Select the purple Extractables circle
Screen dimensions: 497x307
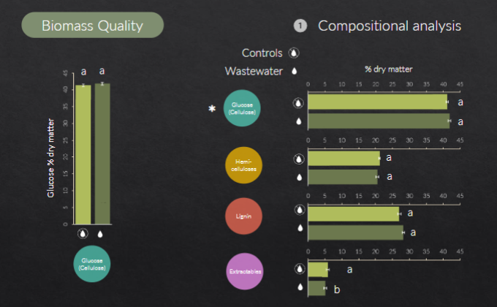245,271
